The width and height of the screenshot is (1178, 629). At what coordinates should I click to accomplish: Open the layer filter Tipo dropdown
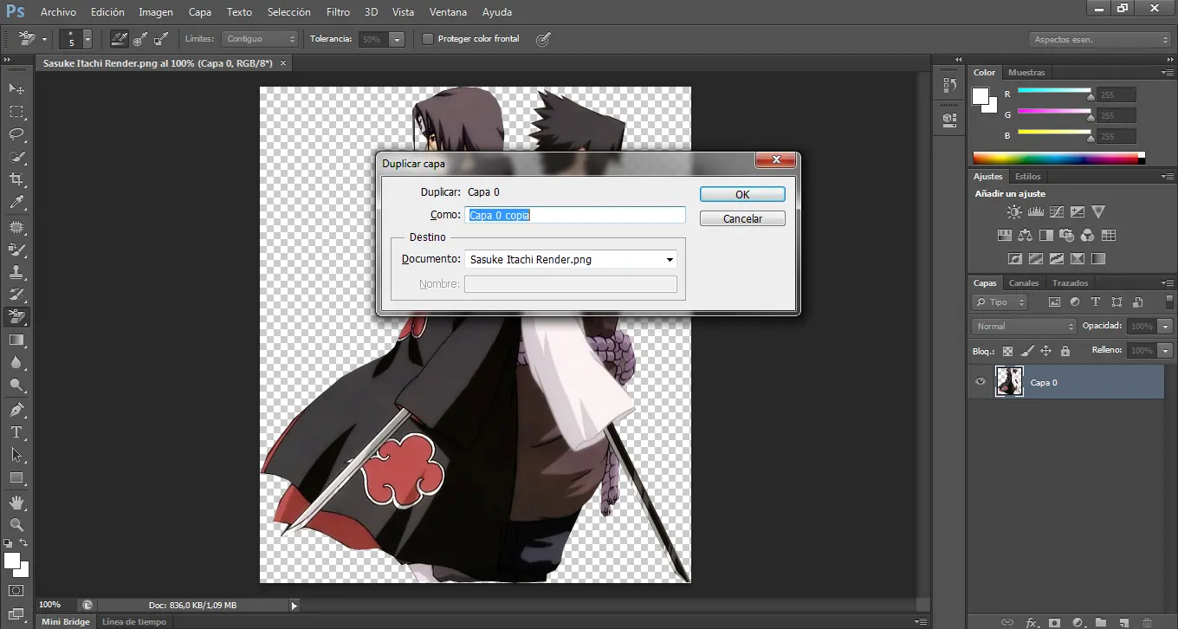(1000, 302)
